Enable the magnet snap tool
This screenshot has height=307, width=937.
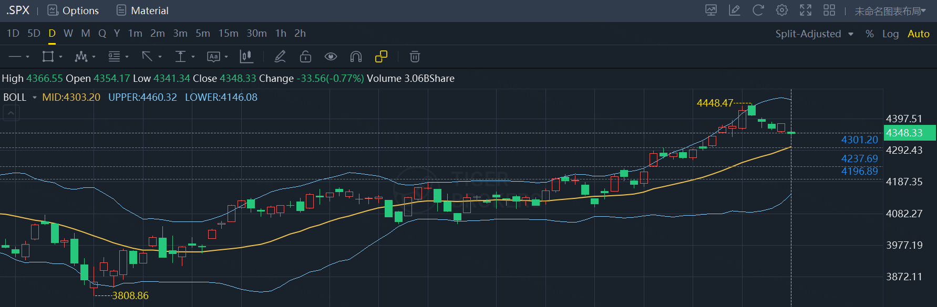coord(356,57)
